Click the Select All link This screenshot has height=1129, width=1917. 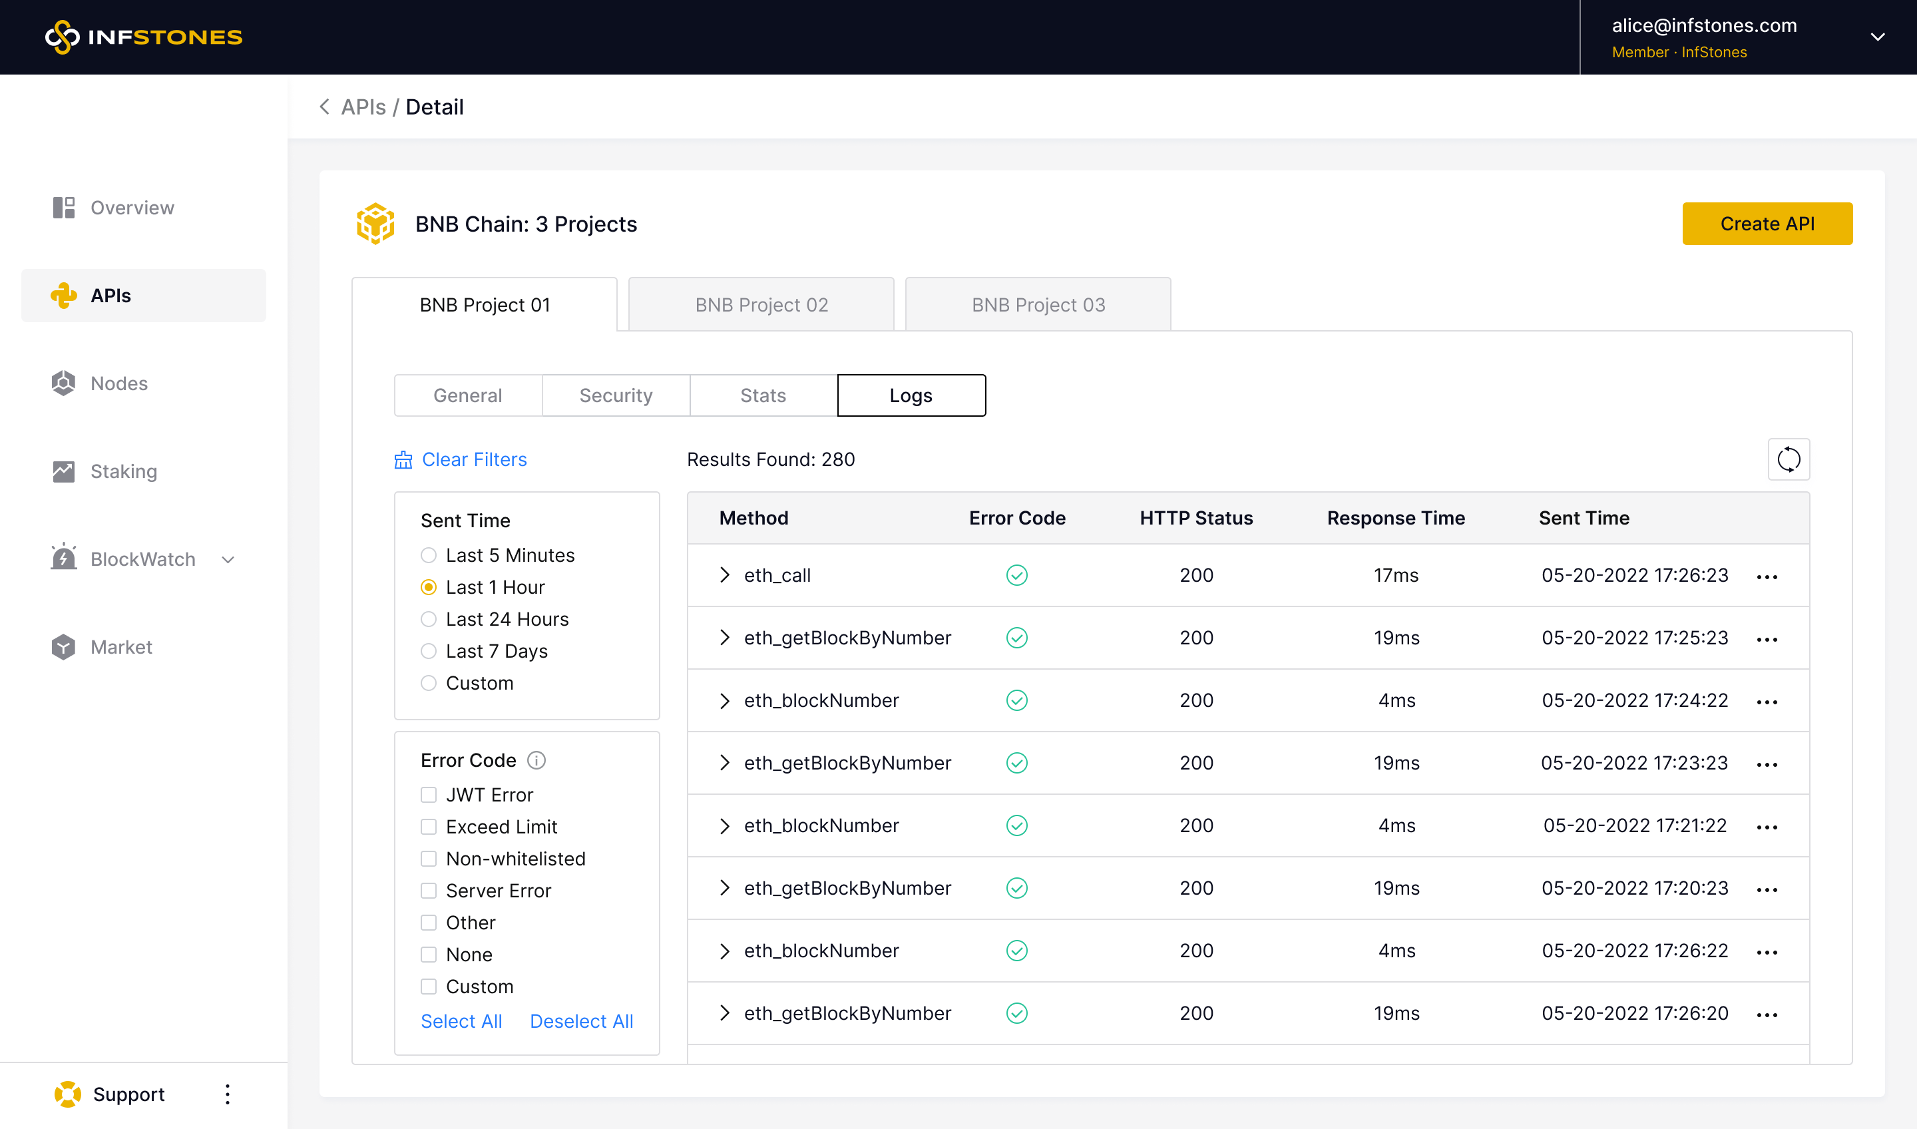[461, 1021]
